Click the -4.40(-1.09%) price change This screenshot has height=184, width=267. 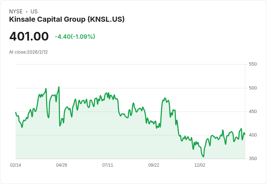point(75,37)
